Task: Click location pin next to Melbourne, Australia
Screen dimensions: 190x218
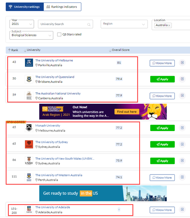Action: click(36, 130)
